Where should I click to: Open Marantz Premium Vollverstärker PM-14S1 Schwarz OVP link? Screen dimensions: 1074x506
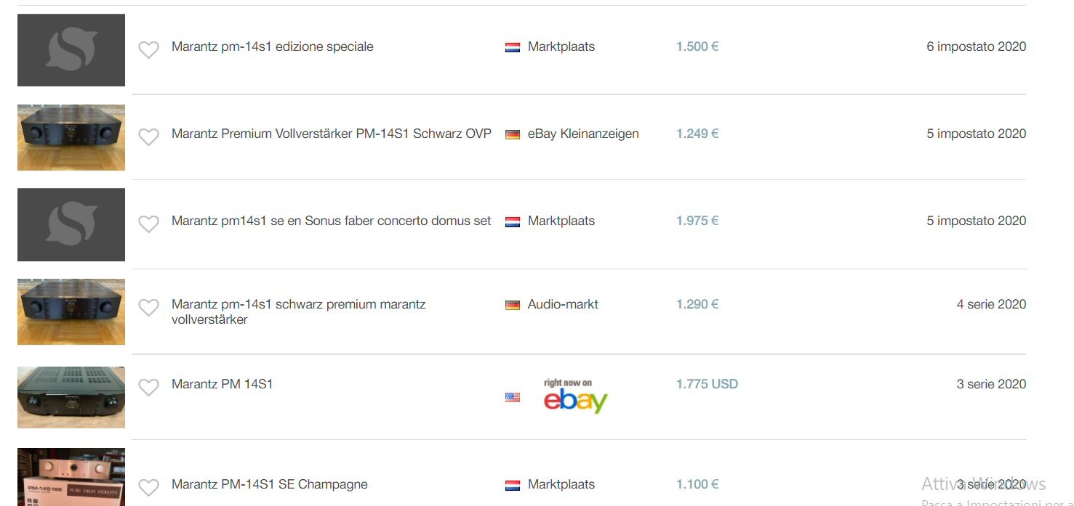point(331,134)
